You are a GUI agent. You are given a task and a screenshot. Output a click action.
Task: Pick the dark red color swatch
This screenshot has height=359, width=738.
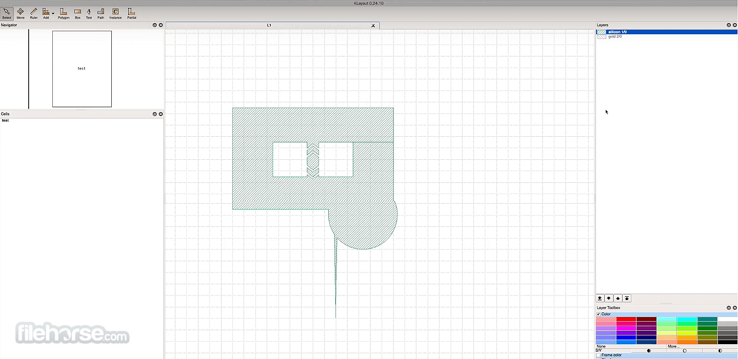[646, 319]
